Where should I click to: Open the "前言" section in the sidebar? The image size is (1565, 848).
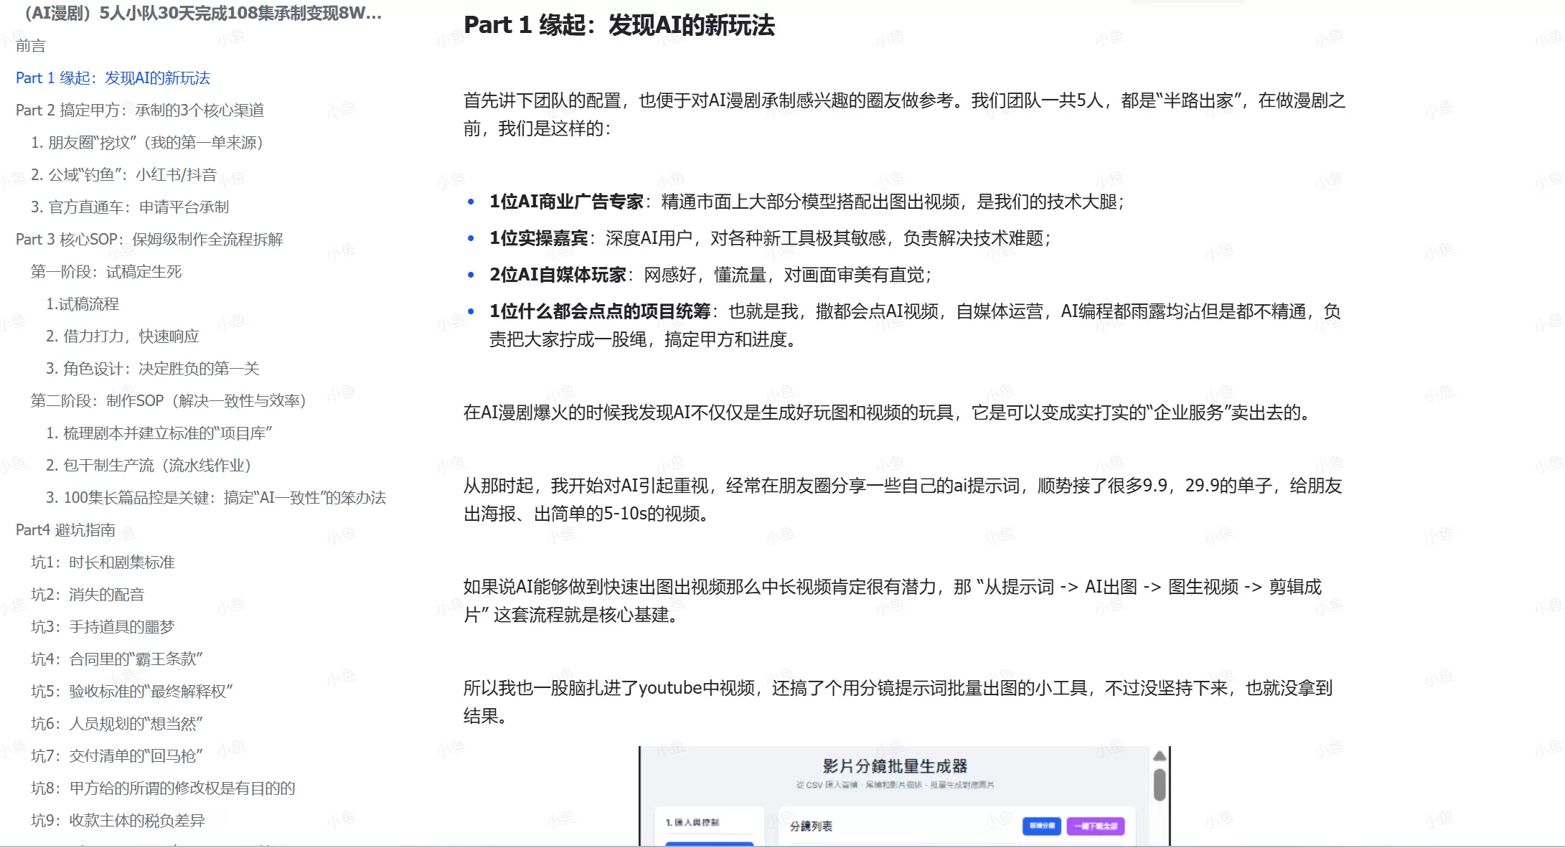(31, 45)
